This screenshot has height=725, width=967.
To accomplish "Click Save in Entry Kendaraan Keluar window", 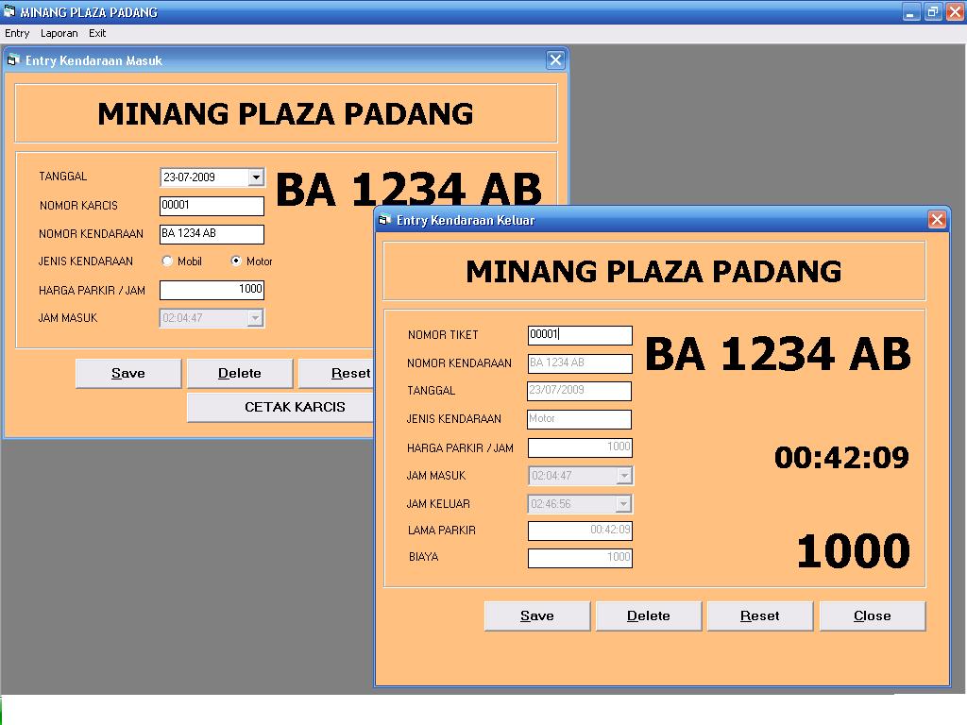I will pos(537,615).
